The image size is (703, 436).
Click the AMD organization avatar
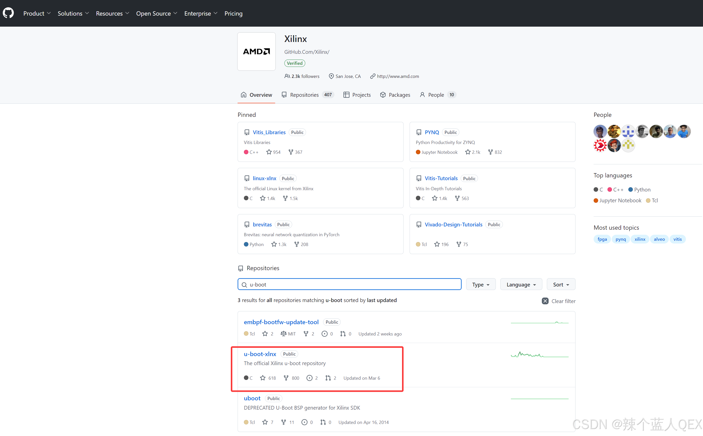click(x=256, y=51)
